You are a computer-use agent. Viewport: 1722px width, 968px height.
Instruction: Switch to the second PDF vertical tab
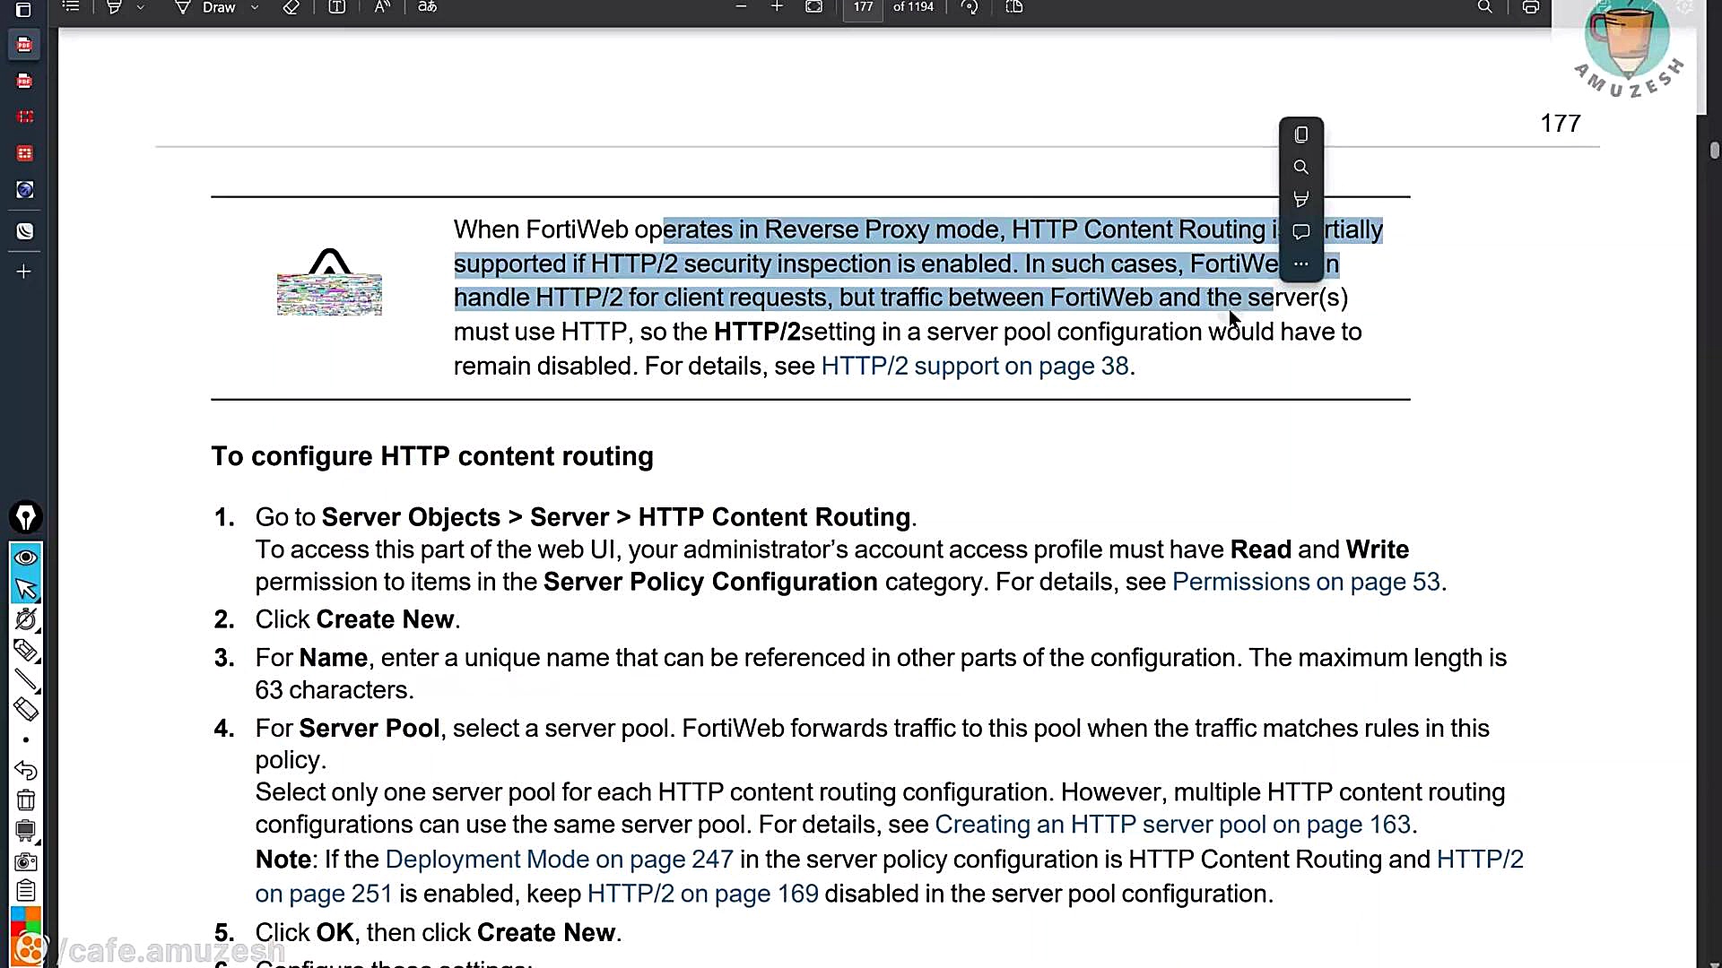click(x=24, y=82)
